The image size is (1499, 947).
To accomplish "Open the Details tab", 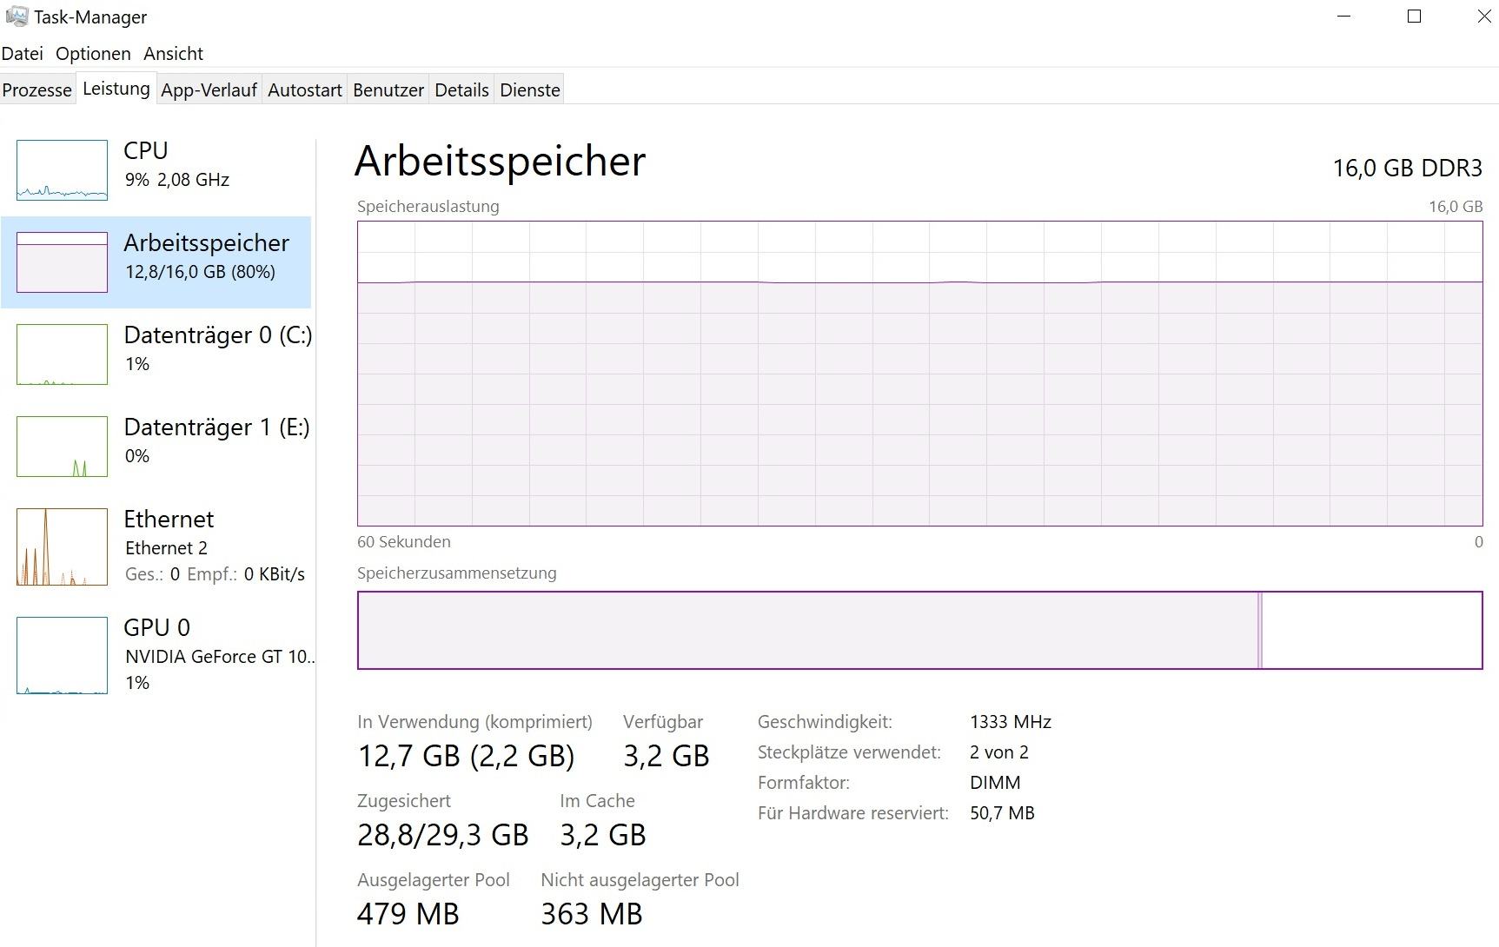I will tap(461, 90).
